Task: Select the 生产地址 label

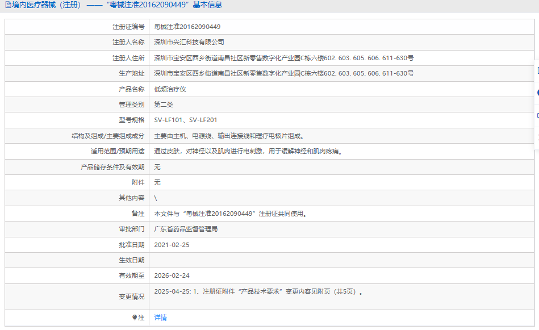Action: [x=131, y=74]
